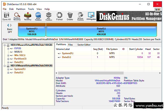Click the Cylinders value 65270 in details
This screenshot has width=164, height=111.
click(117, 90)
